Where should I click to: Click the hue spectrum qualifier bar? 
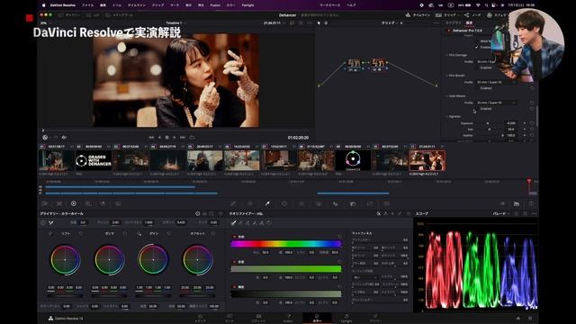coord(286,244)
